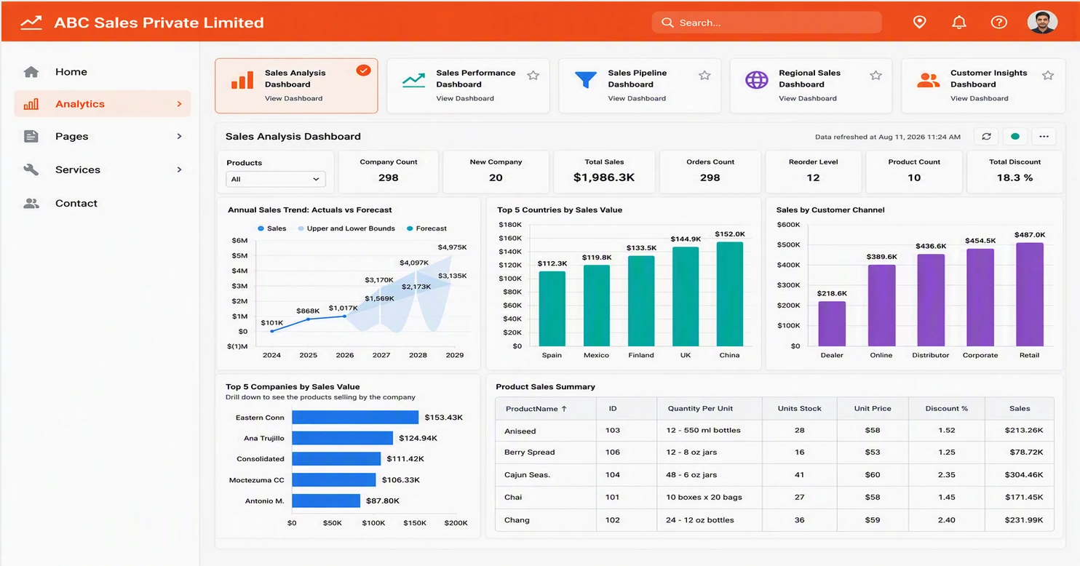Click the location pin icon in header
The width and height of the screenshot is (1080, 566).
coord(919,23)
